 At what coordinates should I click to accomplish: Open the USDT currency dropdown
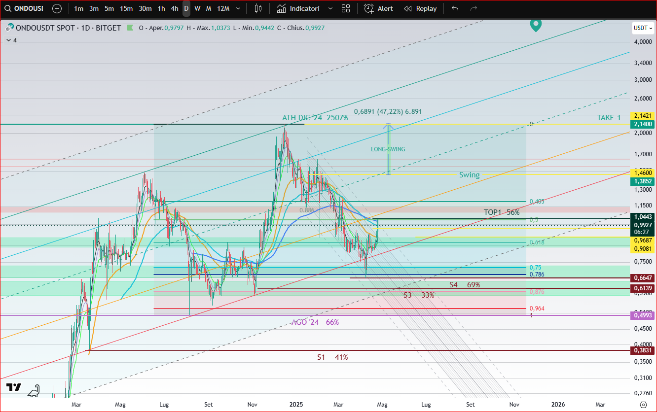(642, 28)
